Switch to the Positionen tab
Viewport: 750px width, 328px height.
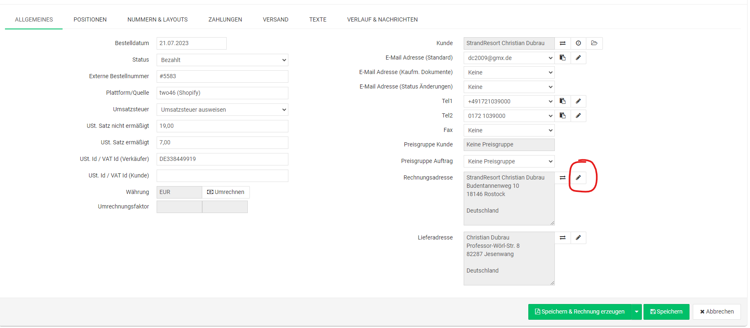tap(90, 19)
